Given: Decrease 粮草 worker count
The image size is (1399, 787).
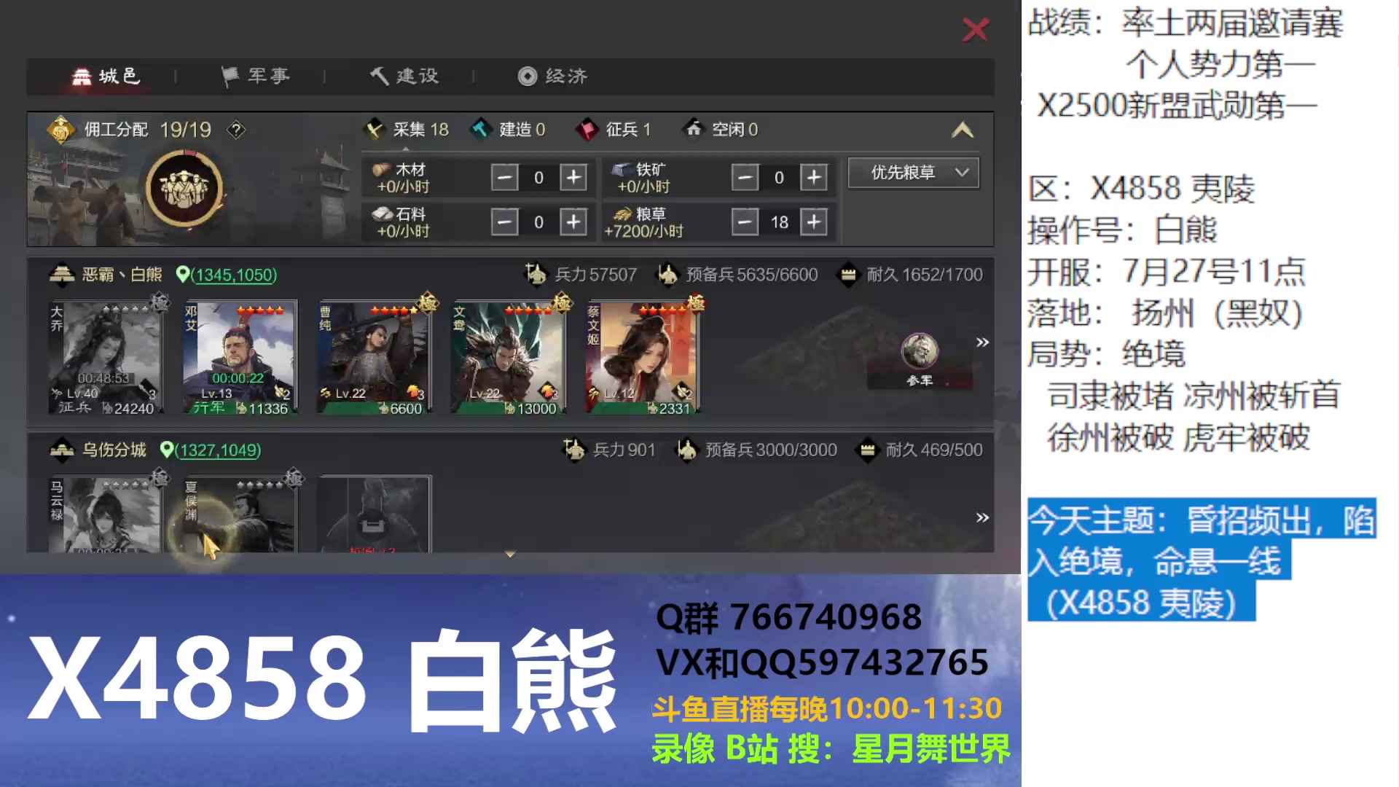Looking at the screenshot, I should click(745, 222).
